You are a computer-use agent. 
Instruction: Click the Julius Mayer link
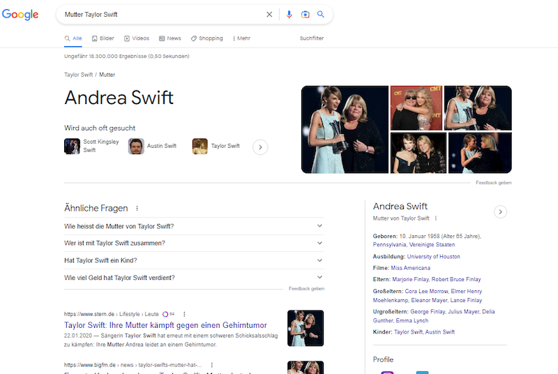coord(464,311)
